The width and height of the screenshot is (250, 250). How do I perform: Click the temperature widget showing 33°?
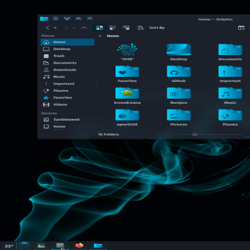[9, 246]
